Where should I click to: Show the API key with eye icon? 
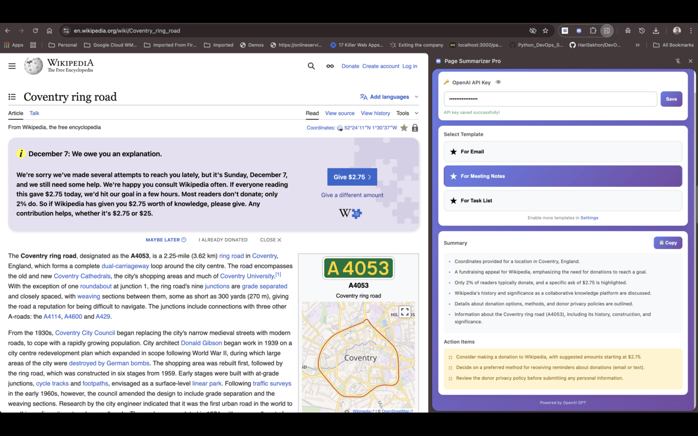click(498, 82)
